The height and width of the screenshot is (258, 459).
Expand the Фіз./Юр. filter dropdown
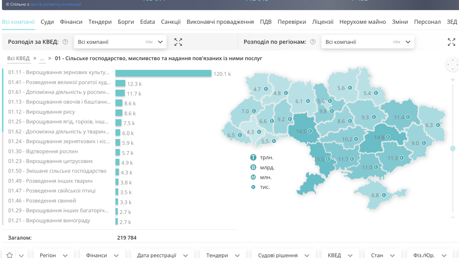(x=430, y=255)
